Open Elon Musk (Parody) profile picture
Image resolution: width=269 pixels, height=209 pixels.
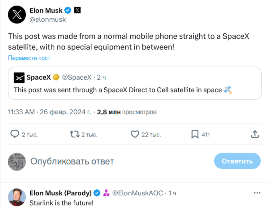(x=17, y=197)
